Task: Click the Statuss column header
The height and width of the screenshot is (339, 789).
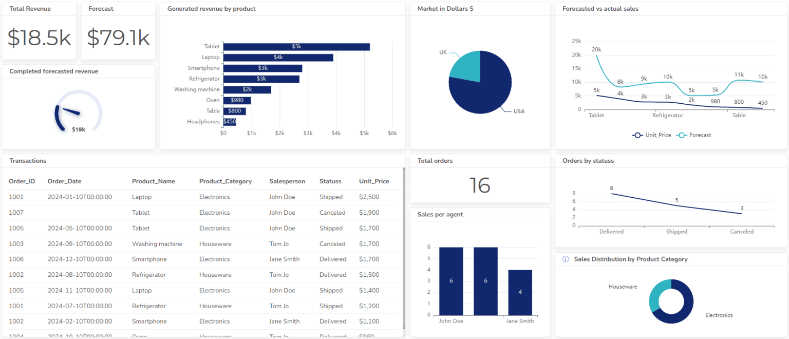Action: (x=331, y=181)
